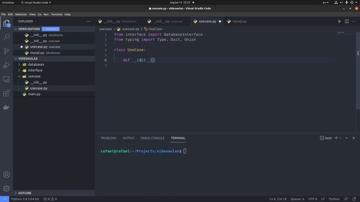Open the Go menu
This screenshot has height=202, width=360.
pyautogui.click(x=40, y=15)
